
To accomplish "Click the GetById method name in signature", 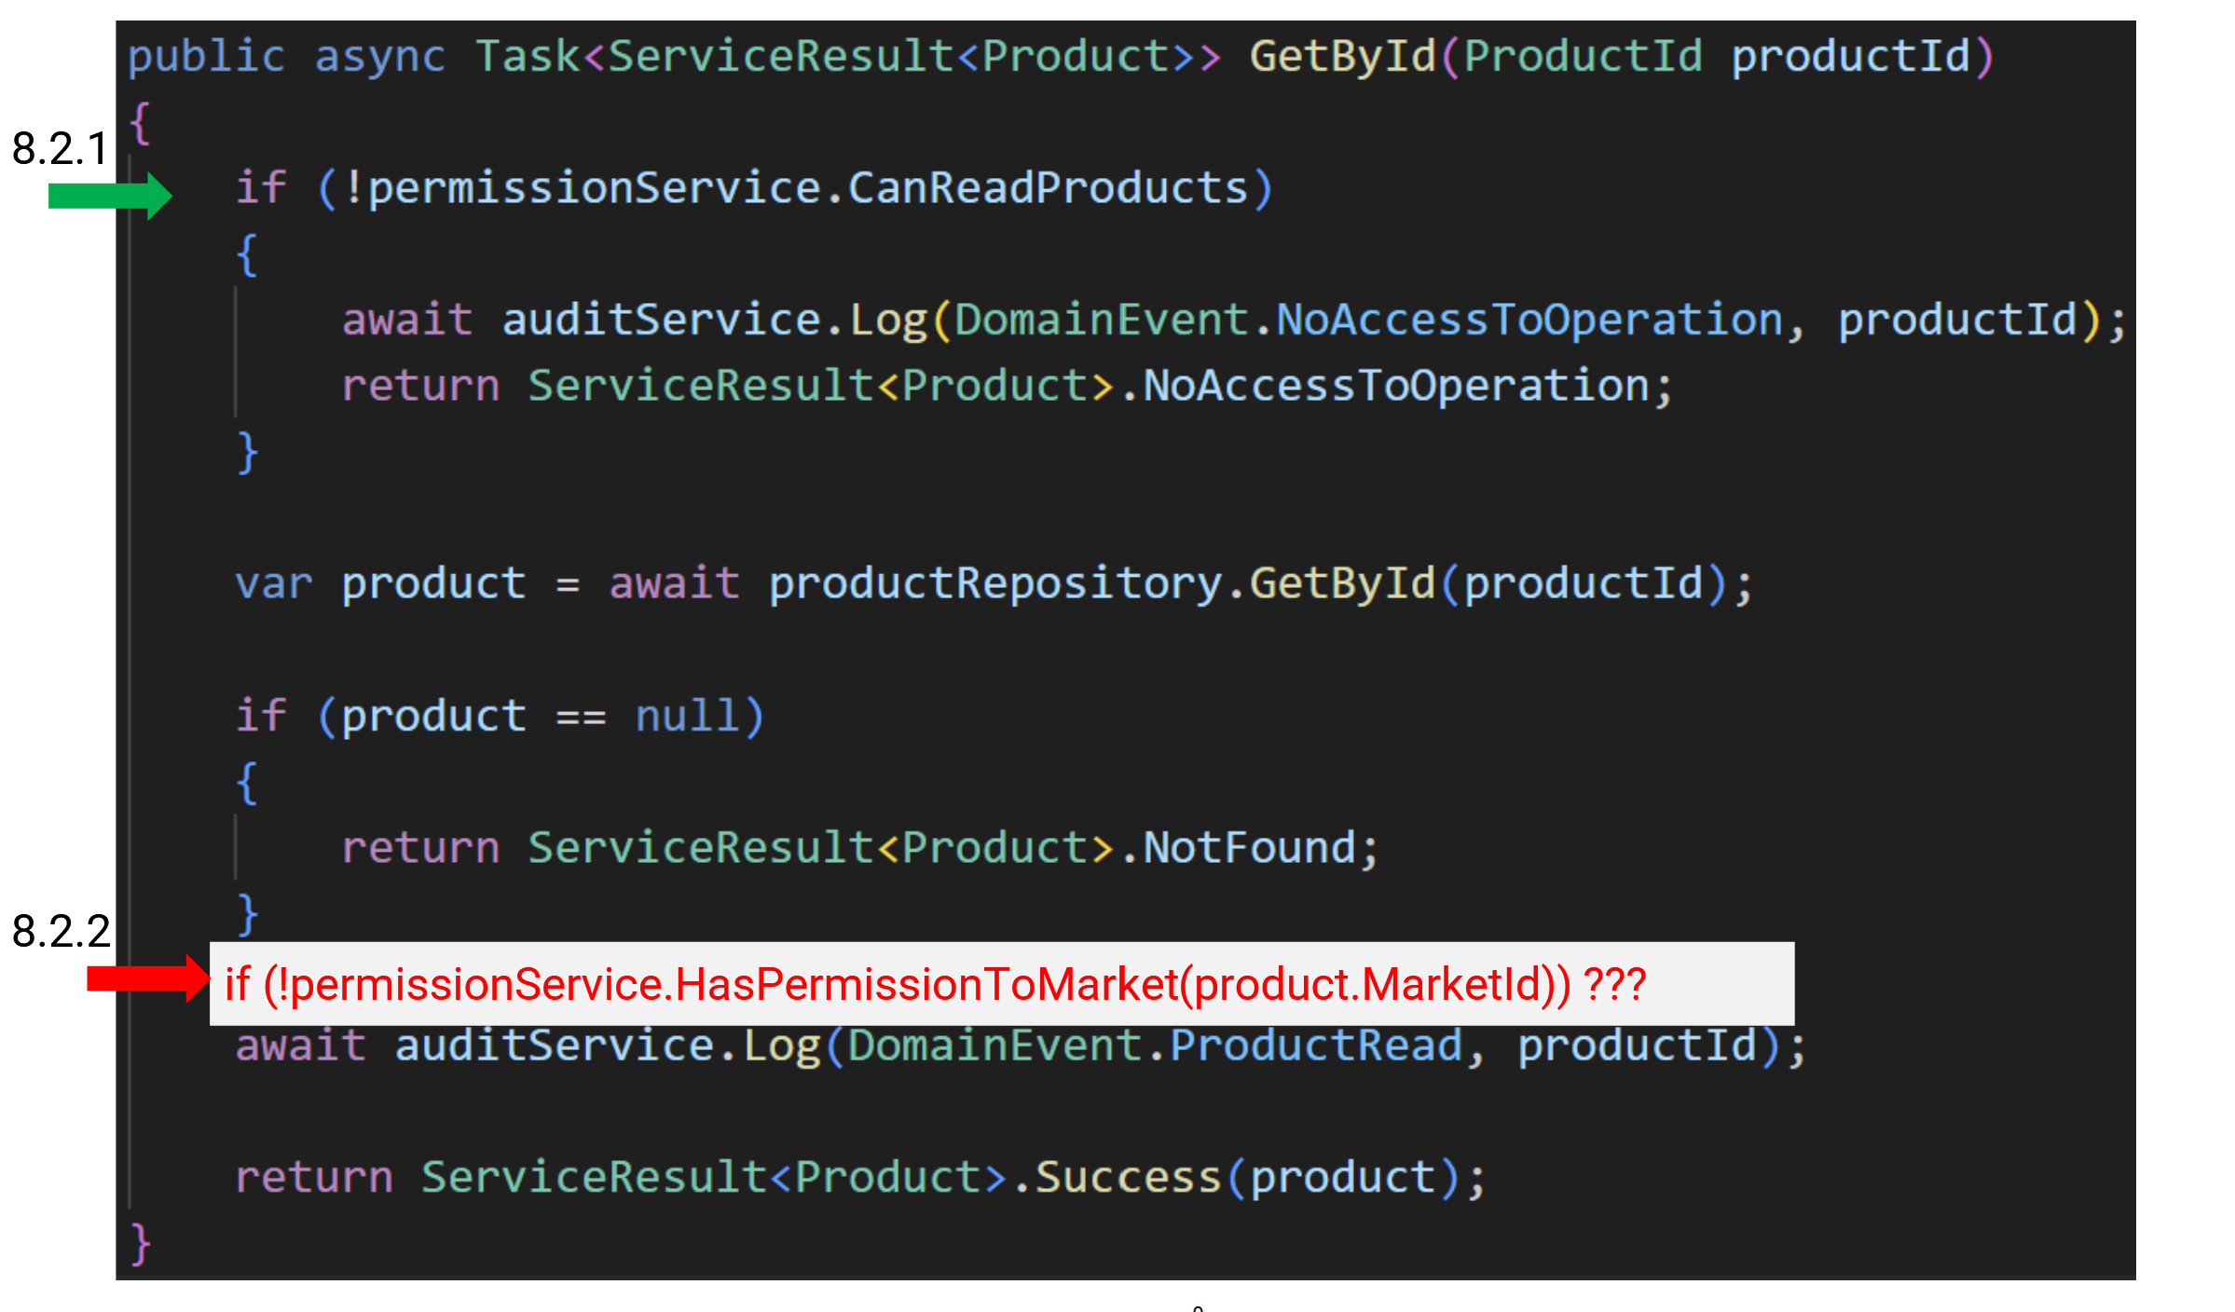I will pos(1342,57).
